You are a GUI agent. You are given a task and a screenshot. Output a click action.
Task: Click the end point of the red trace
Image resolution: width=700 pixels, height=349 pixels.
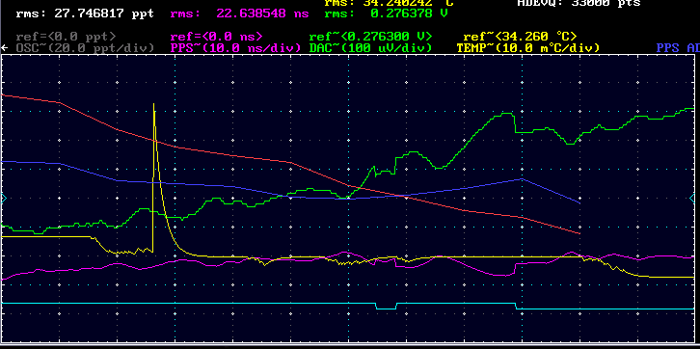(579, 233)
